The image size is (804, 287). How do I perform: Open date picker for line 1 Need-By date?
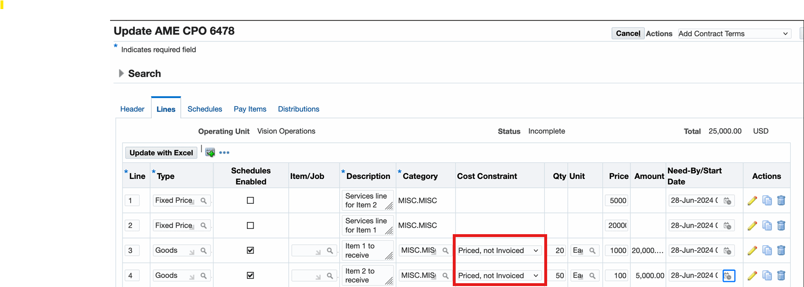[x=727, y=201]
